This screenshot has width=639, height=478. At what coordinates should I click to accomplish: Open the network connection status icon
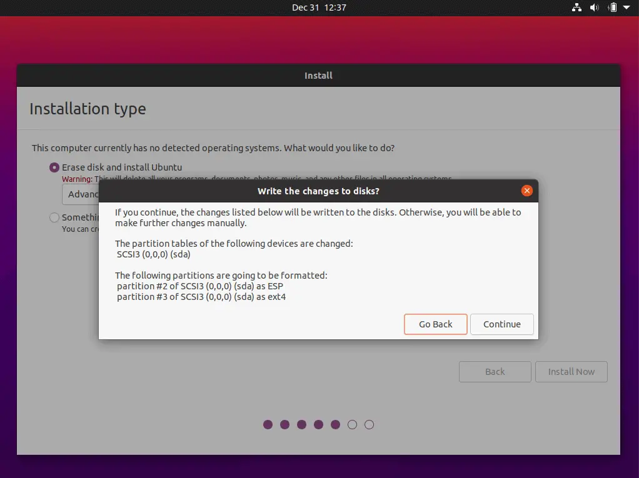point(576,7)
